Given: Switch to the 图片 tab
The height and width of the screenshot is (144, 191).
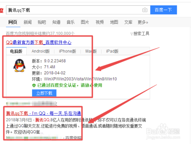Looking at the screenshot, I should 85,22.
